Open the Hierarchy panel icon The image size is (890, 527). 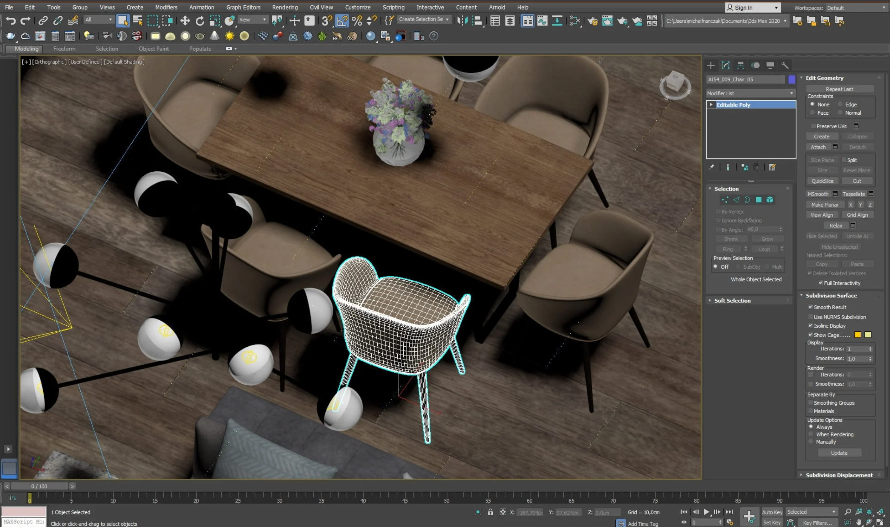[x=740, y=65]
